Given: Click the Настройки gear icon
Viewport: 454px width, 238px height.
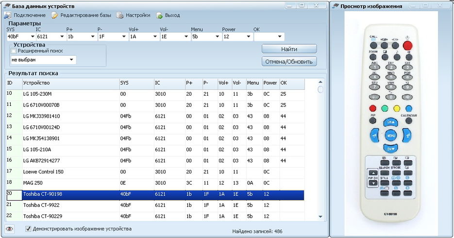Looking at the screenshot, I should tap(120, 16).
